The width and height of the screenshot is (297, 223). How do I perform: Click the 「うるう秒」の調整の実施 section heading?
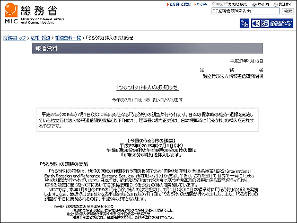[x=64, y=164]
